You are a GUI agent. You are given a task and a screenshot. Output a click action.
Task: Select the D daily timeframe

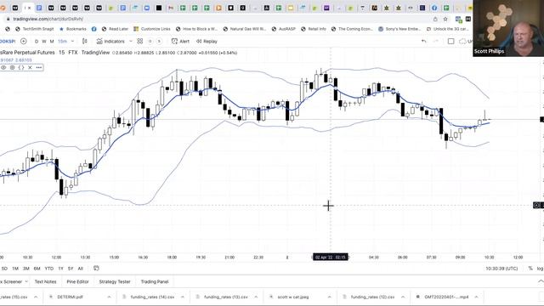click(37, 42)
